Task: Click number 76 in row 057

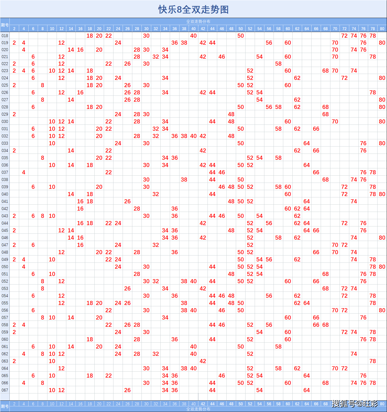Action: pos(363,318)
